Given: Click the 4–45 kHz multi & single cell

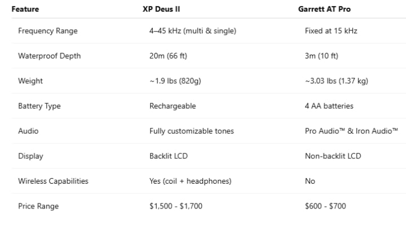Looking at the screenshot, I should [193, 31].
